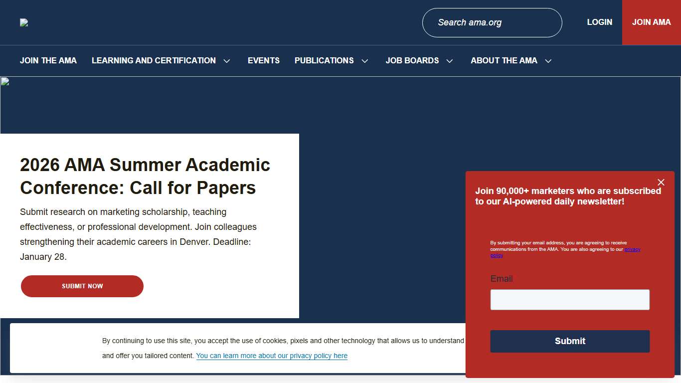Dismiss the newsletter popup via the X
The height and width of the screenshot is (383, 681).
[661, 182]
